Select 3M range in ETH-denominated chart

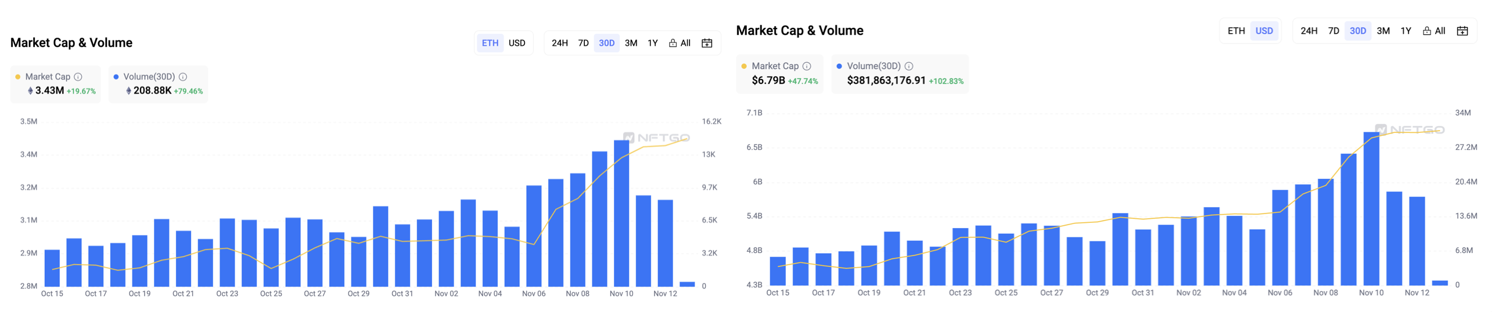coord(631,43)
